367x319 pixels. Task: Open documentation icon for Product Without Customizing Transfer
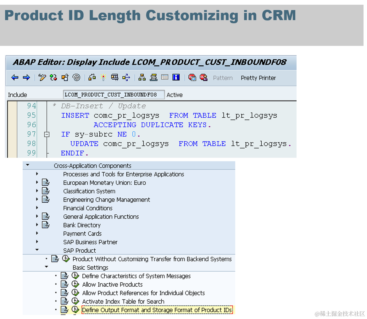55,259
